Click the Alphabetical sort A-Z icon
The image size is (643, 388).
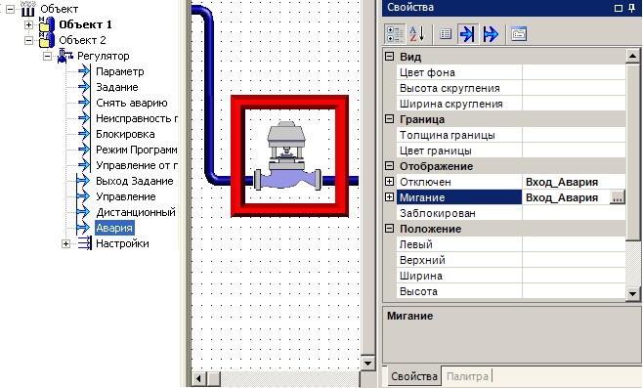coord(416,33)
